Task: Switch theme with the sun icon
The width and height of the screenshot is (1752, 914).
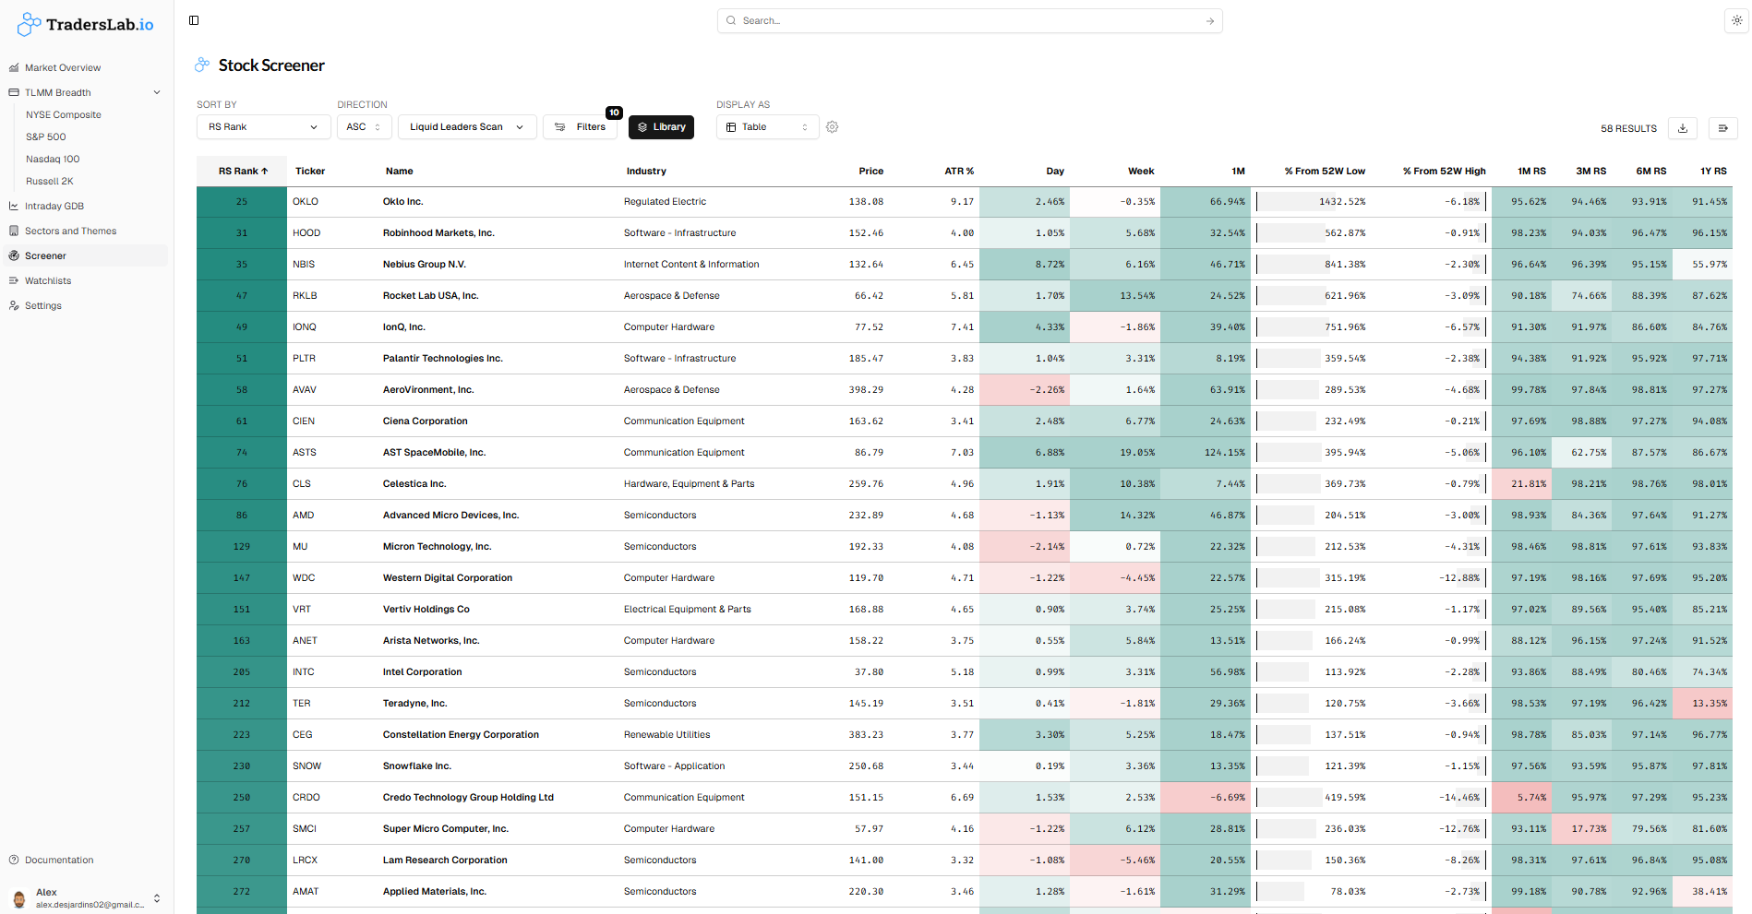Action: point(1736,20)
